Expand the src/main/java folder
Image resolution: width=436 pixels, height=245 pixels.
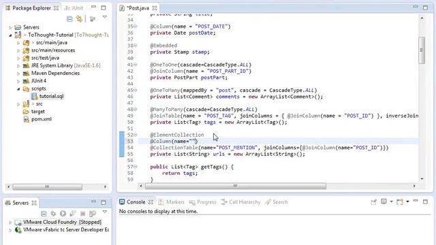[x=18, y=43]
